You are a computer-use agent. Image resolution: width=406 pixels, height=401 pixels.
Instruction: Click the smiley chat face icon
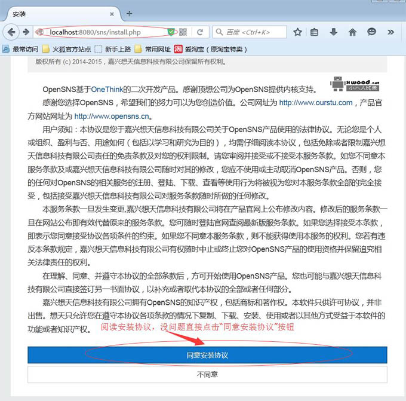(371, 32)
